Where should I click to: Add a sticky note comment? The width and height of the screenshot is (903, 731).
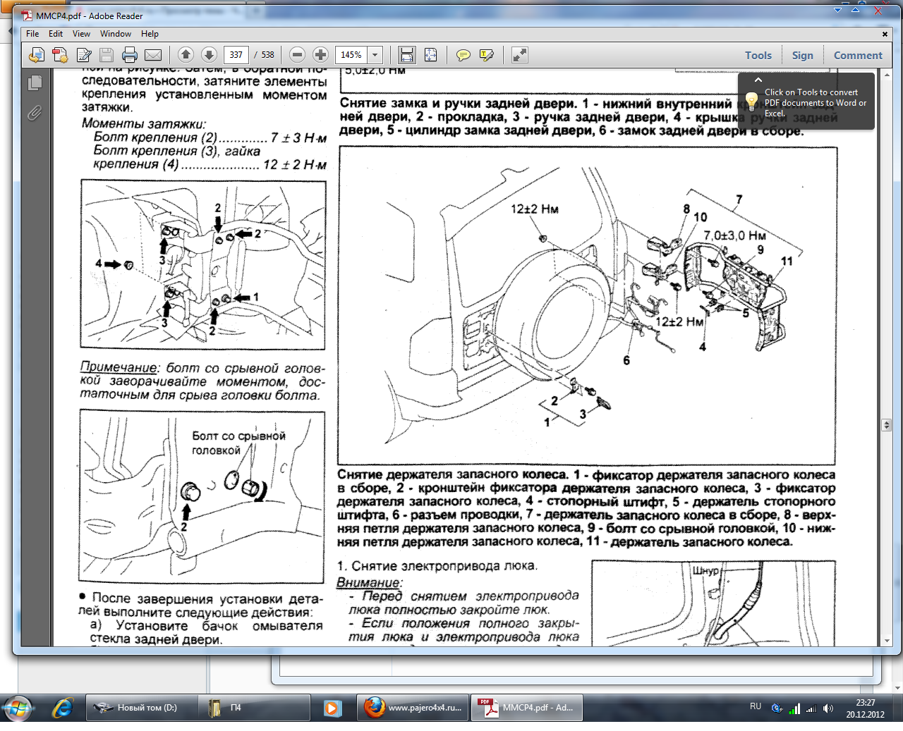tap(463, 55)
